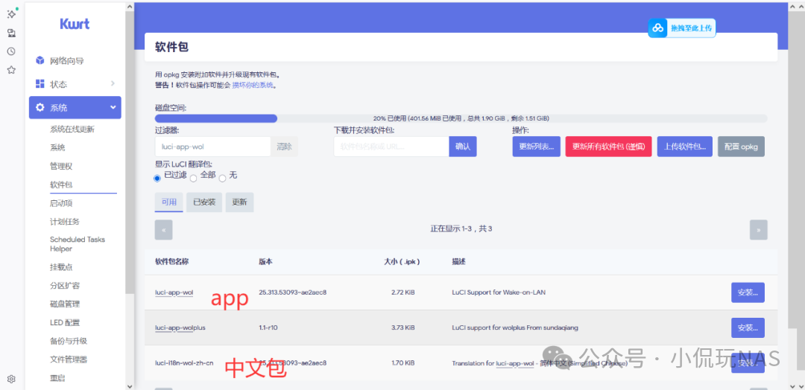Click the gear icon beside 系统
The width and height of the screenshot is (805, 390).
coord(40,108)
